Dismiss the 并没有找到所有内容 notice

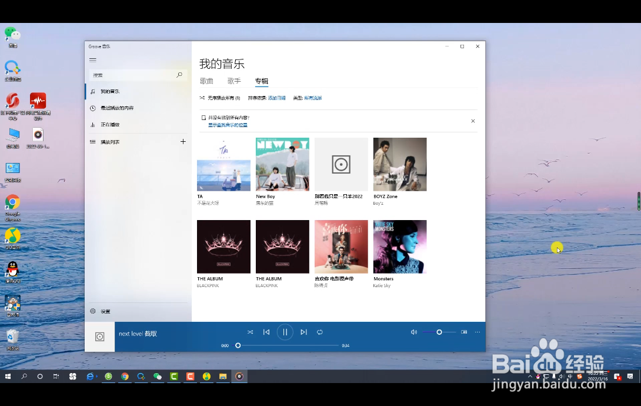[x=473, y=121]
